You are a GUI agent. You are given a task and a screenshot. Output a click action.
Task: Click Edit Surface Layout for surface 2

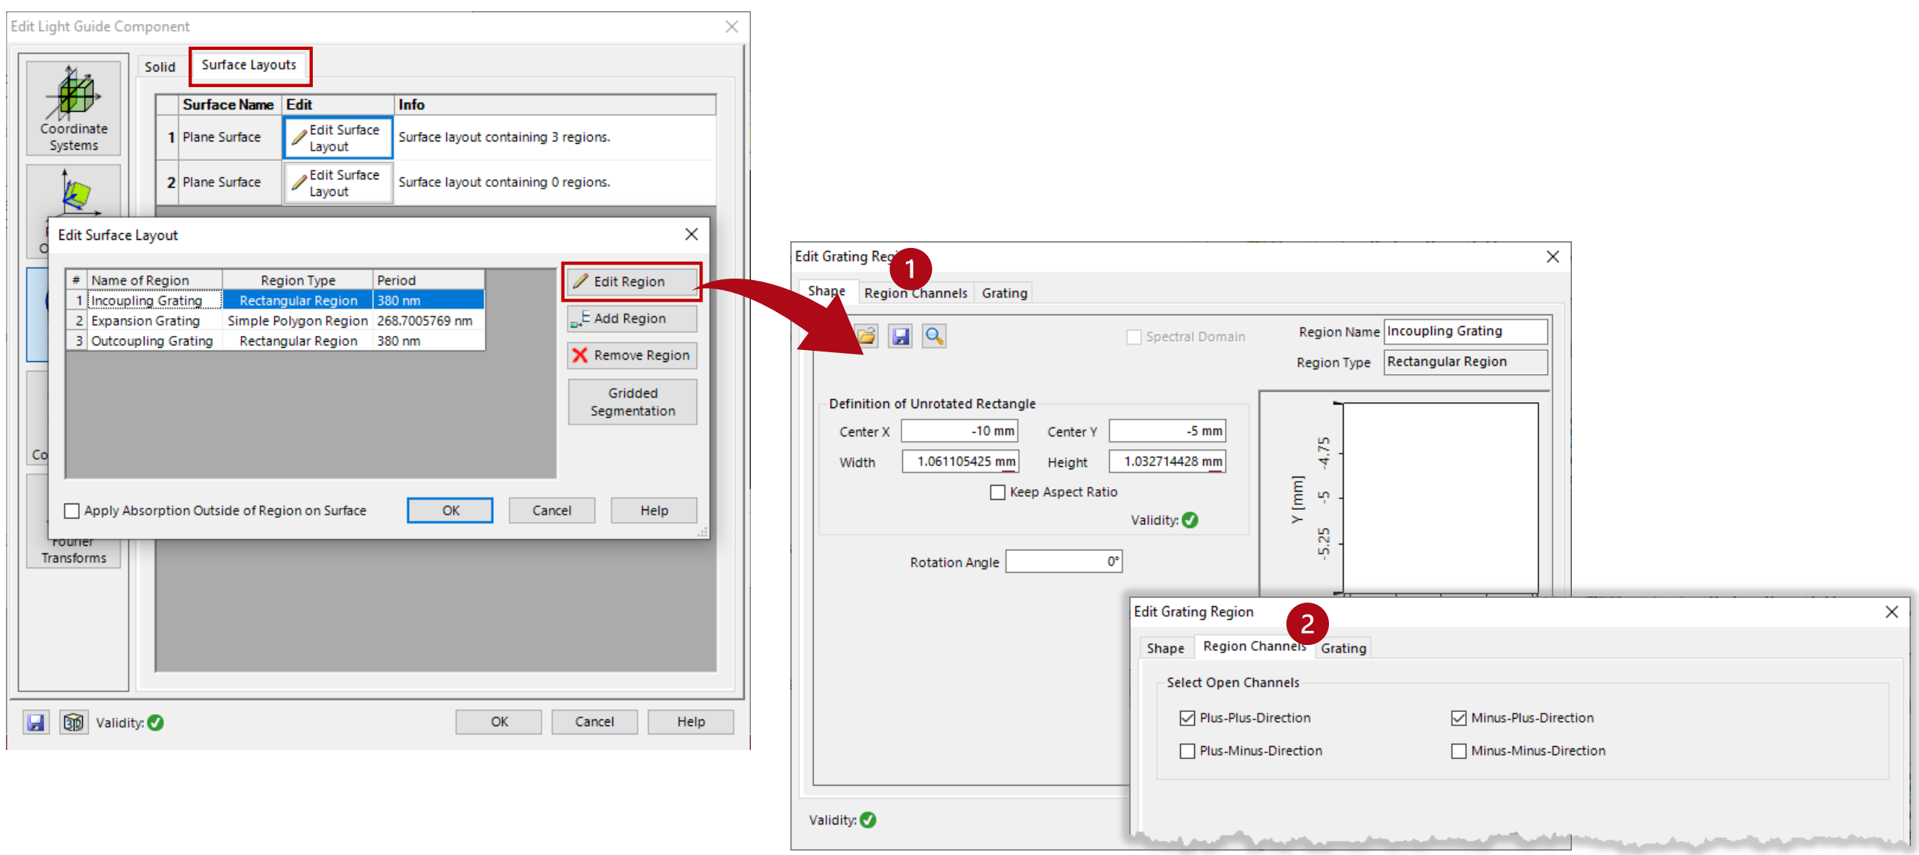[x=337, y=183]
